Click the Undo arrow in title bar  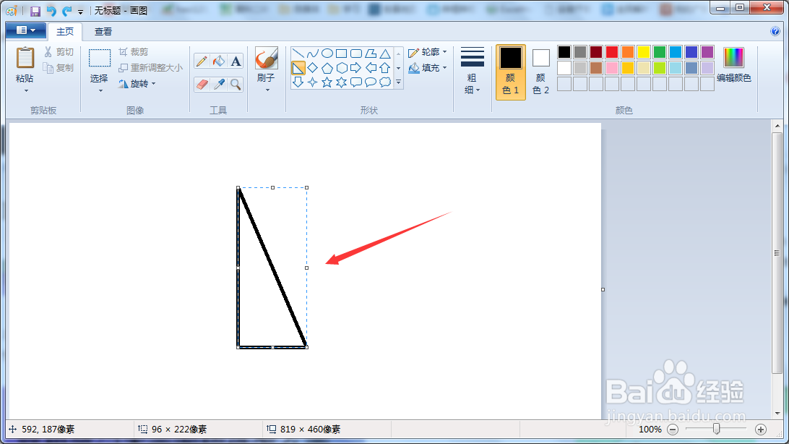click(x=51, y=11)
